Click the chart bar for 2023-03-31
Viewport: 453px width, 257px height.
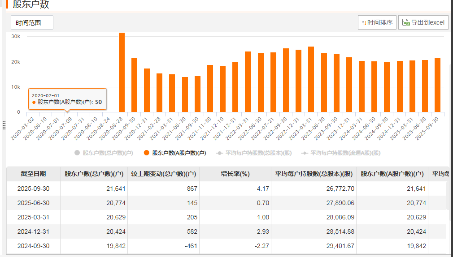point(311,79)
